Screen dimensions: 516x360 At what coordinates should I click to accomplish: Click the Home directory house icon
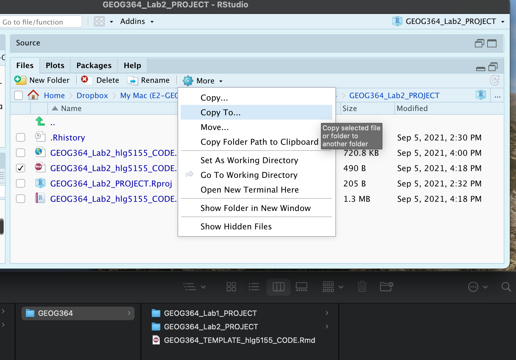pyautogui.click(x=33, y=95)
